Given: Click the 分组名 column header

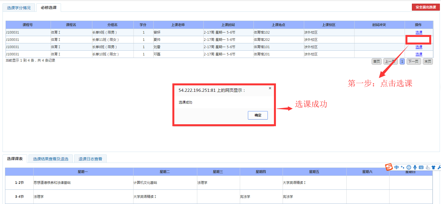Looking at the screenshot, I should tap(112, 25).
